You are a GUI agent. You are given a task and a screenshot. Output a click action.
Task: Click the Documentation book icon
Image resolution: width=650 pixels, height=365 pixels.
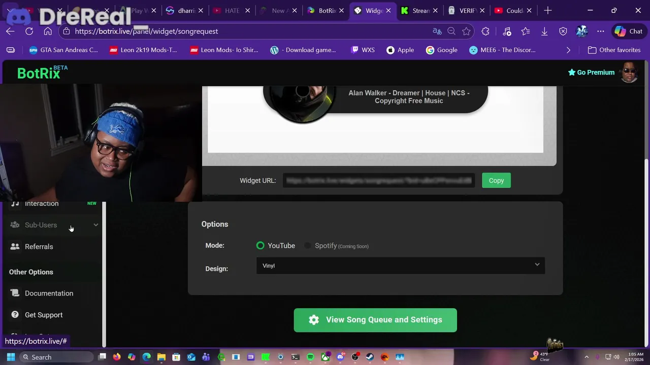[15, 294]
